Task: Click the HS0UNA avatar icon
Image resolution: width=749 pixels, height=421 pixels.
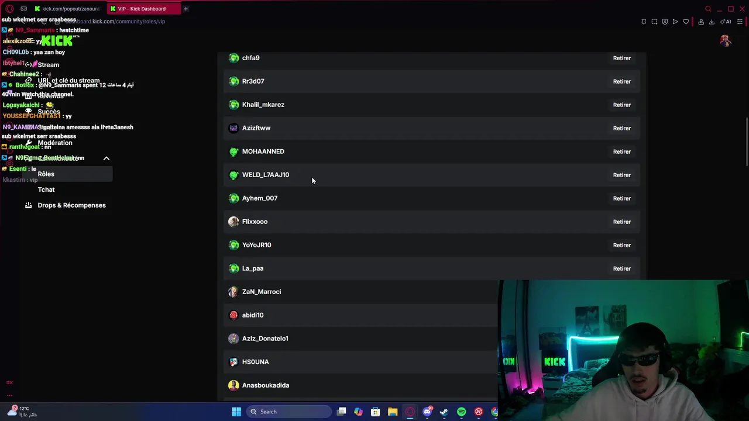Action: (x=233, y=362)
